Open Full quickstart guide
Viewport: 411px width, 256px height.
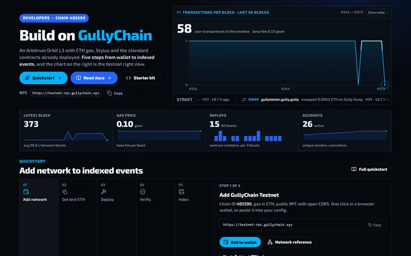pos(369,169)
